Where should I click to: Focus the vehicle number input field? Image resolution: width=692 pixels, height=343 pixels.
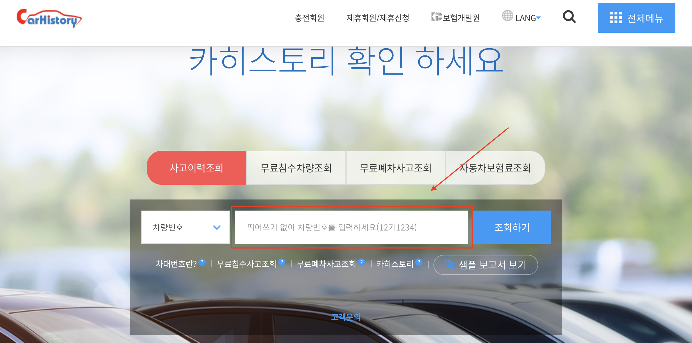point(352,227)
